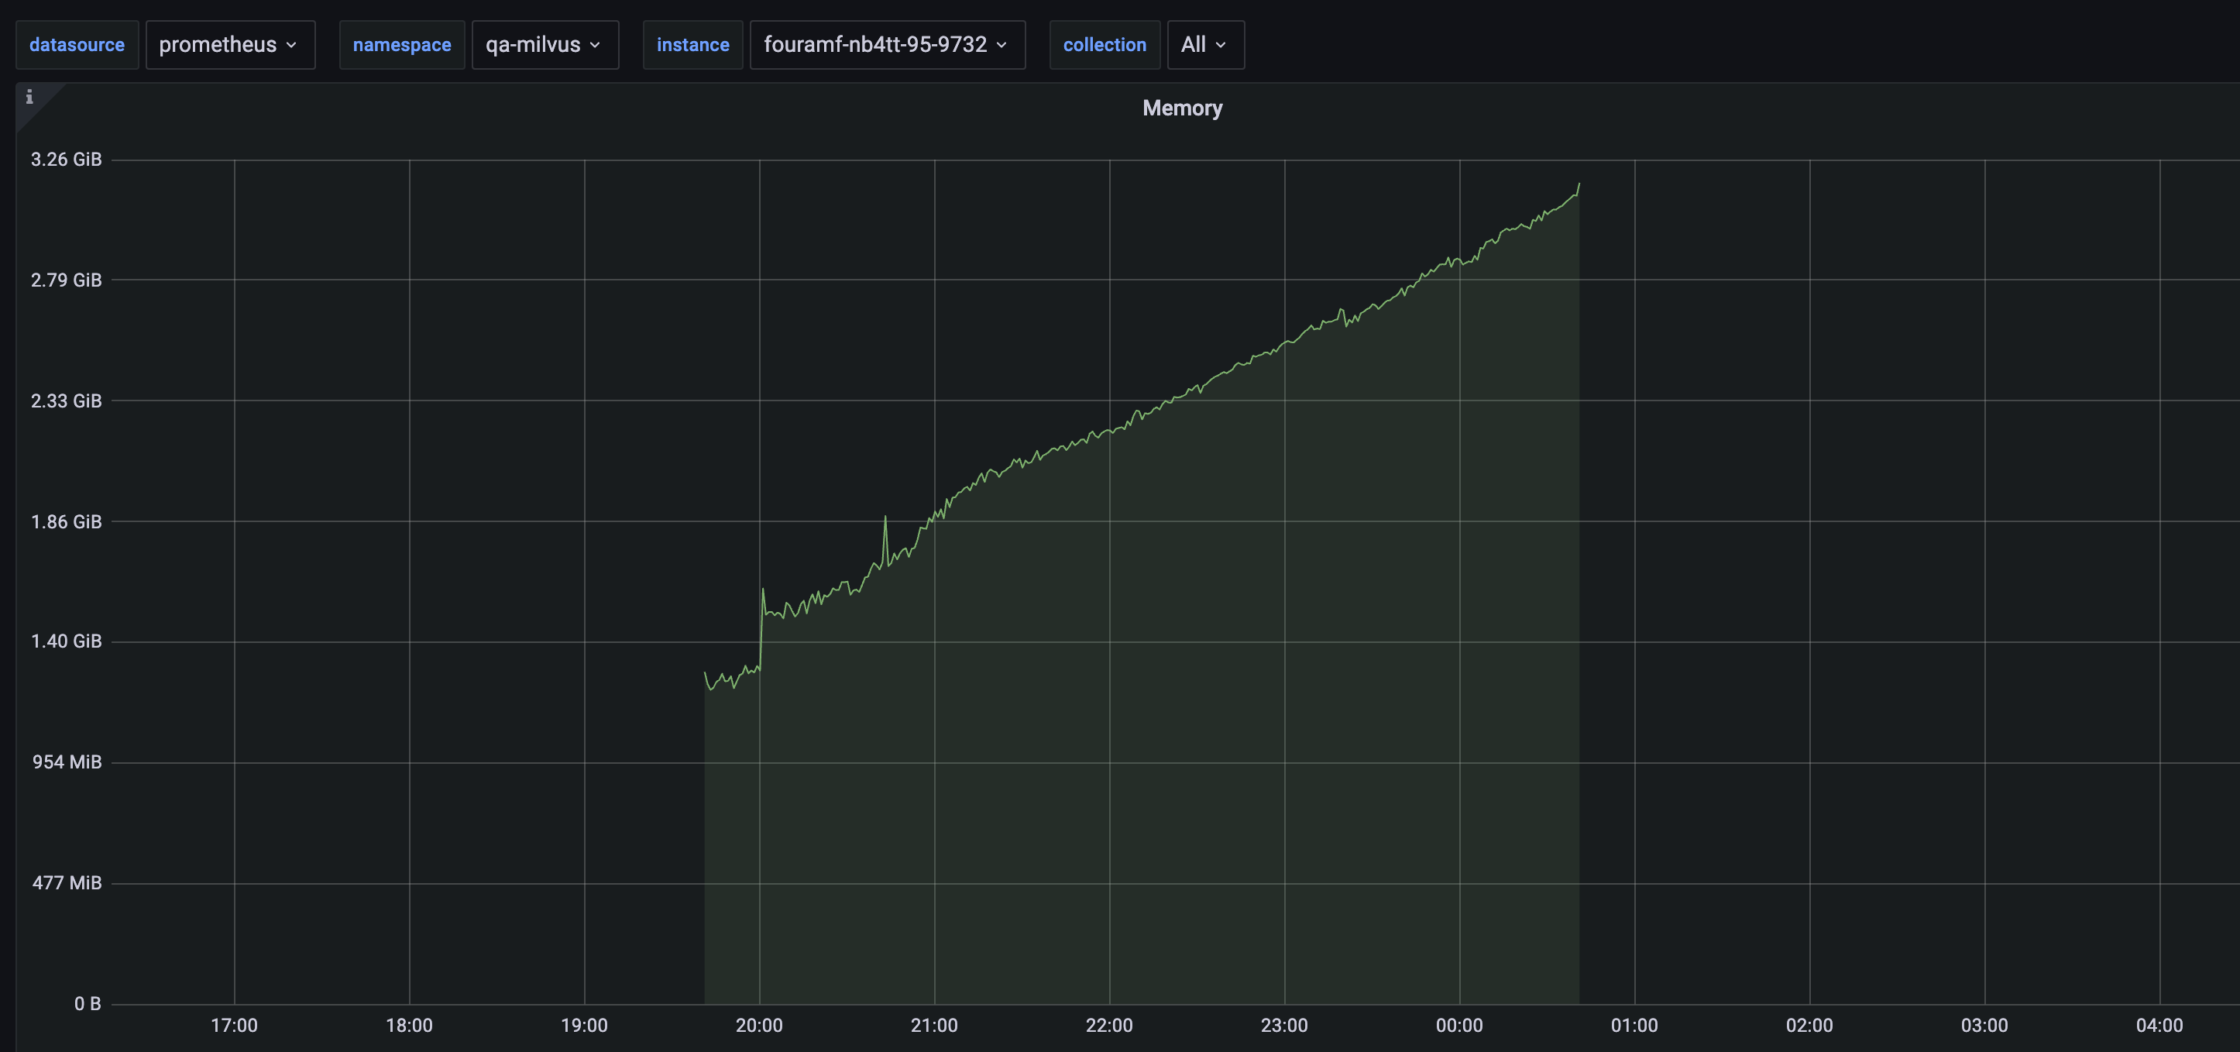Expand the chevron beside qa-milvus
Viewport: 2240px width, 1052px height.
pyautogui.click(x=595, y=46)
